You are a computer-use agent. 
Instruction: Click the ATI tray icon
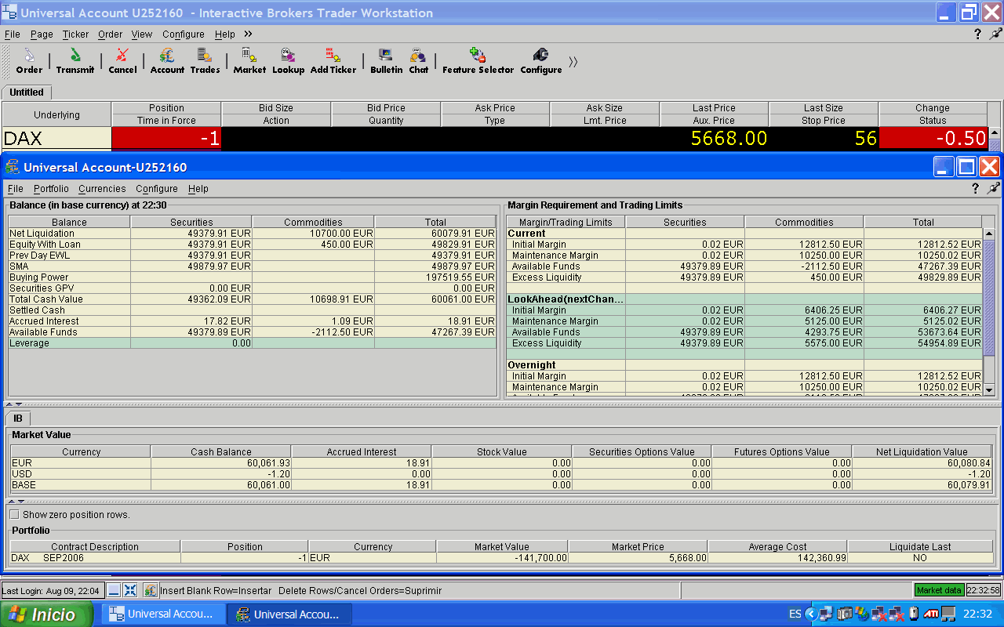point(932,614)
